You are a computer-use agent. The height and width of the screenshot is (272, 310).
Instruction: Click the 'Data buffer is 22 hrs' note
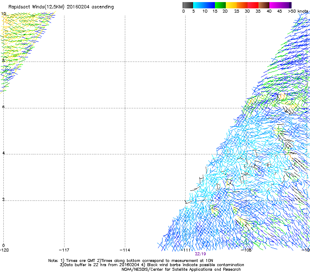152,265
